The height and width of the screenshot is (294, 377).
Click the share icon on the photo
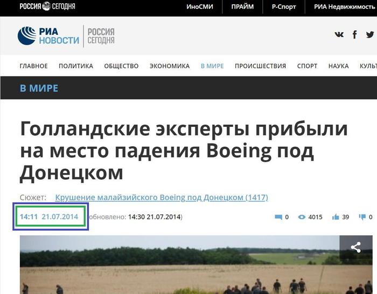click(356, 247)
